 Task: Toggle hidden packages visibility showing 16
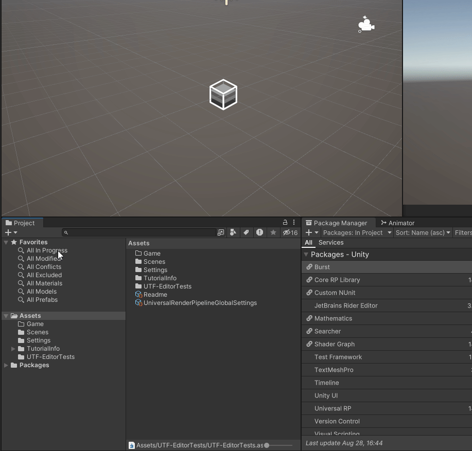point(290,232)
